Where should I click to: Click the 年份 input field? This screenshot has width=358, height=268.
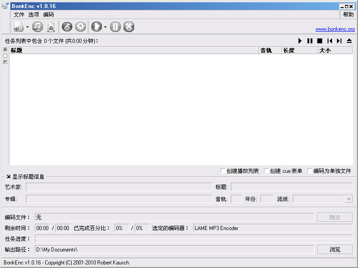pos(267,199)
